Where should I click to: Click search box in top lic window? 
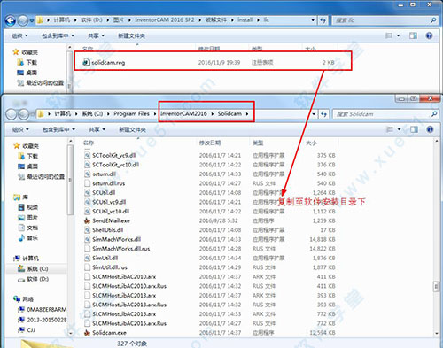point(385,20)
